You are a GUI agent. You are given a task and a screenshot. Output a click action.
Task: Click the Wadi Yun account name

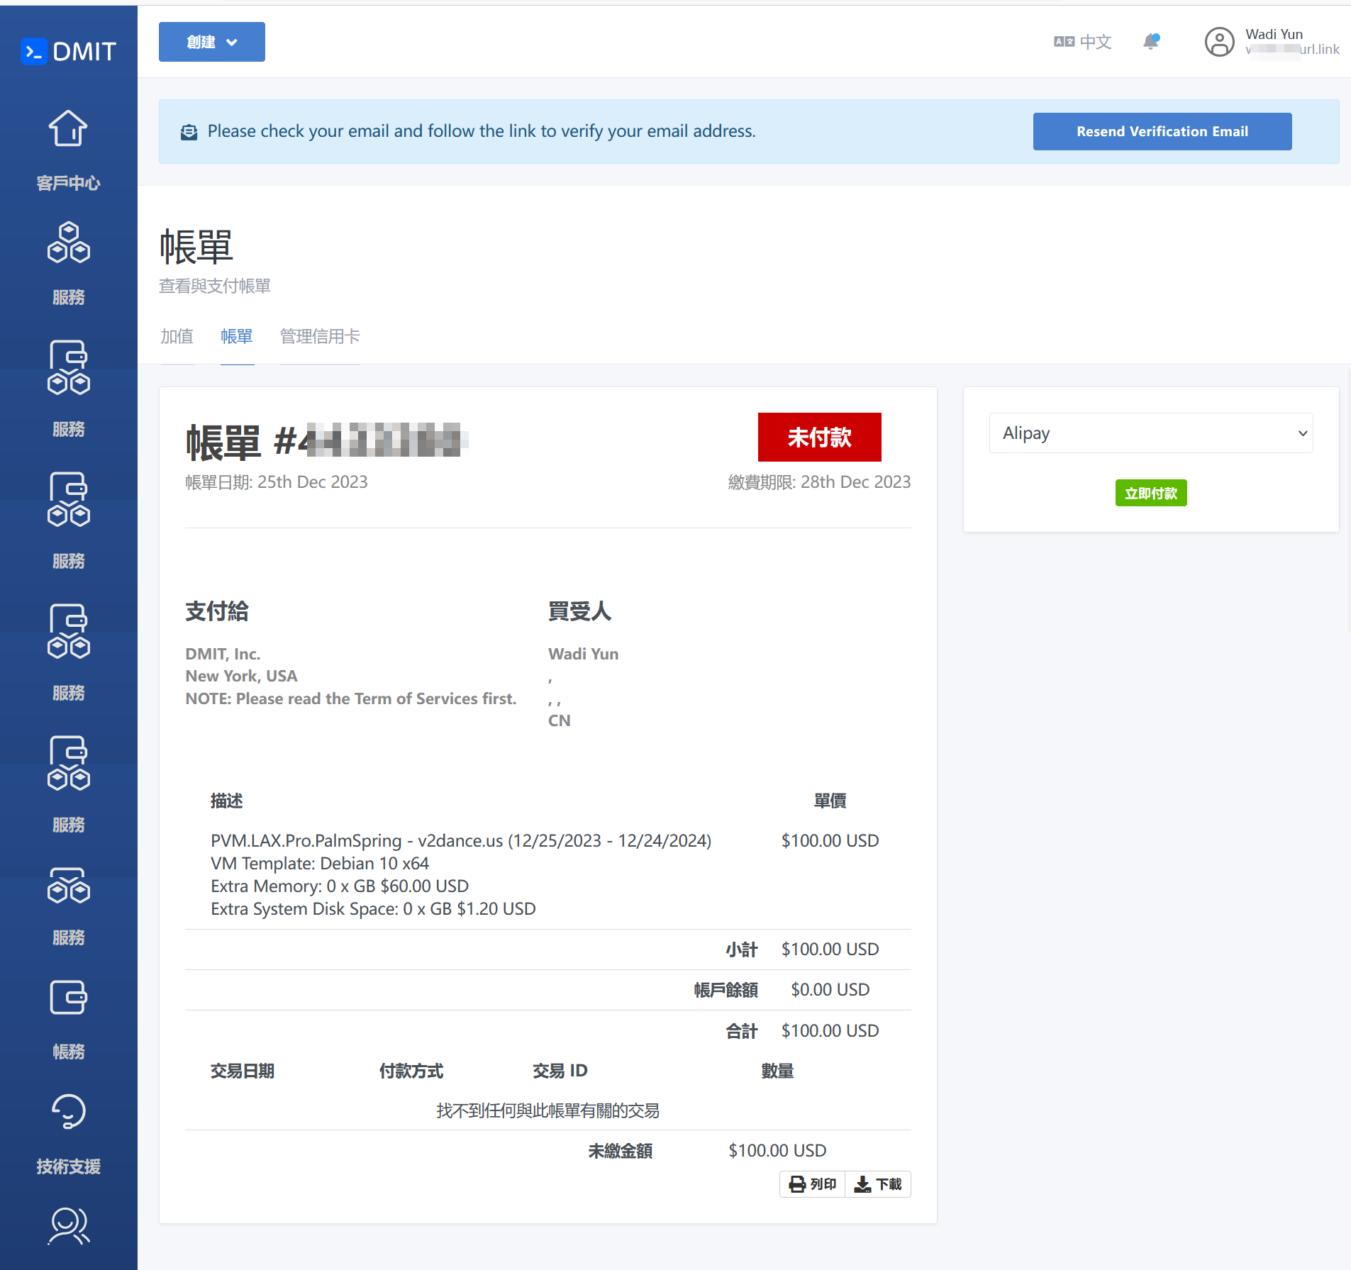tap(1274, 34)
